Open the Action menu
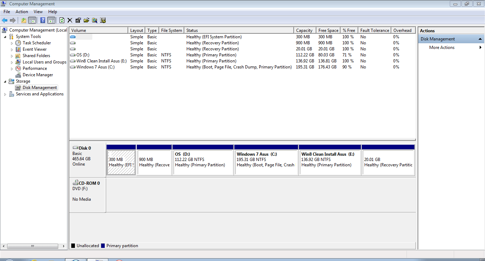 pos(22,12)
